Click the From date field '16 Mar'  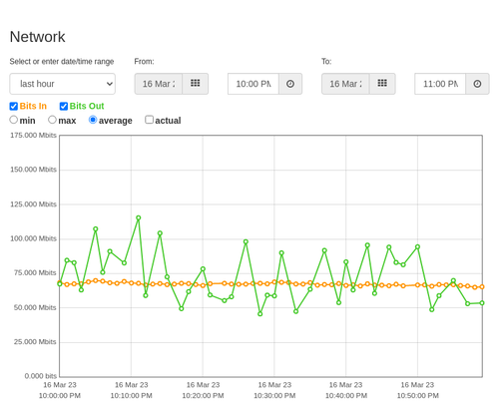159,84
